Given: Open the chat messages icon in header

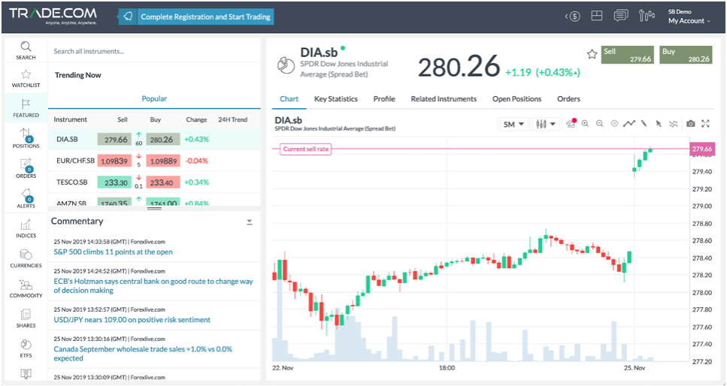Looking at the screenshot, I should (621, 16).
